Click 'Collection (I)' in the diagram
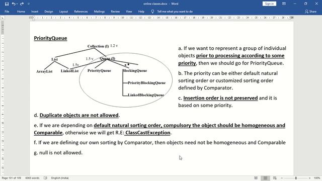322x181 pixels. pos(98,46)
